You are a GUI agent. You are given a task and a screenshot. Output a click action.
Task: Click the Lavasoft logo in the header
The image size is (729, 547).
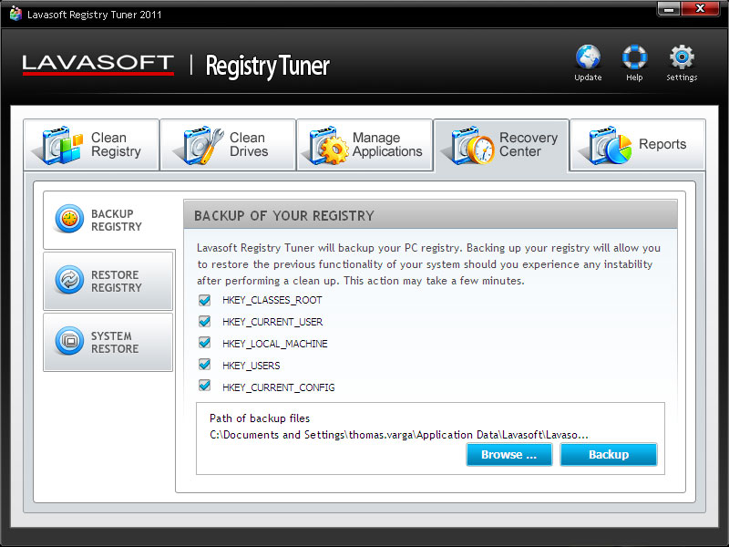tap(98, 65)
